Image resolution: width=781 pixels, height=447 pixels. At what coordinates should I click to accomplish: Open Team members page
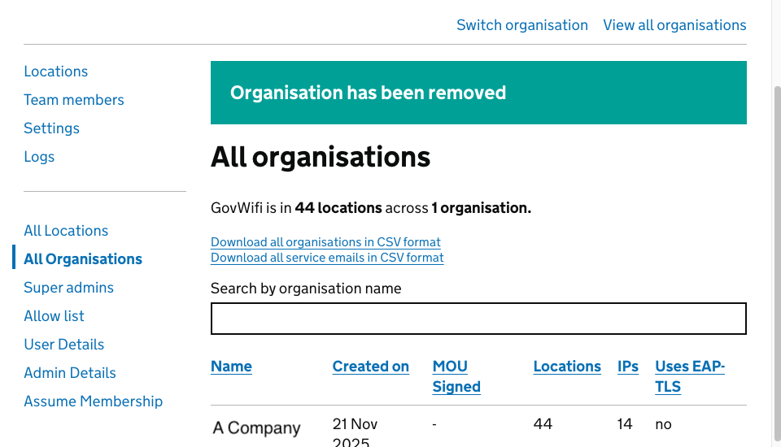pos(73,100)
